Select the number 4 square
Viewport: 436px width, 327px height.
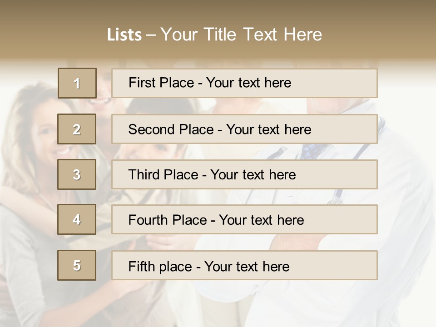[x=77, y=219]
